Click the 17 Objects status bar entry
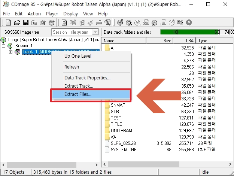 pos(13,172)
